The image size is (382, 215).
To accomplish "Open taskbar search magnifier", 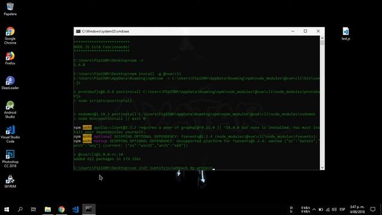I will (20, 209).
